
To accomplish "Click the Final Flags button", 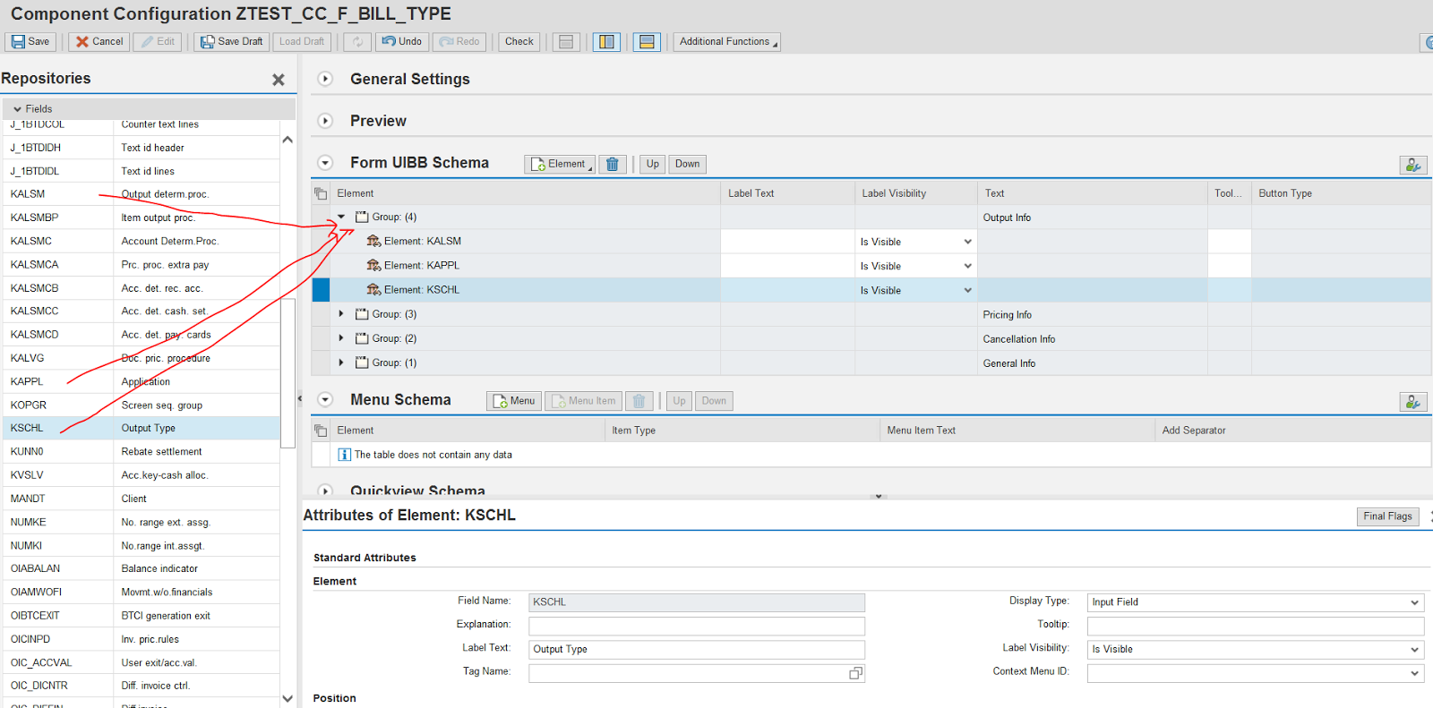I will [x=1386, y=516].
